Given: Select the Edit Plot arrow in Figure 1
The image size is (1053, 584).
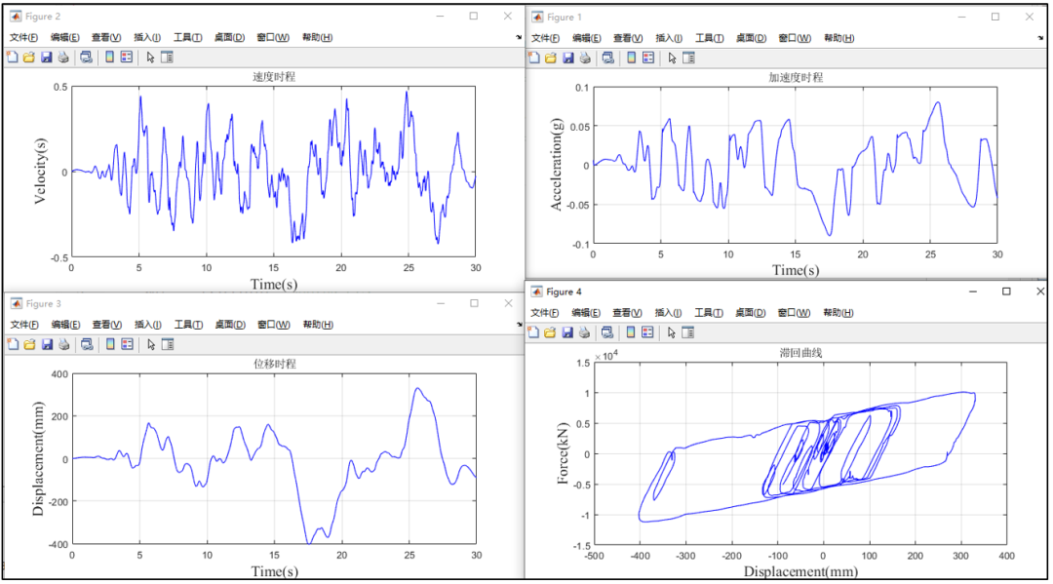Looking at the screenshot, I should click(672, 58).
